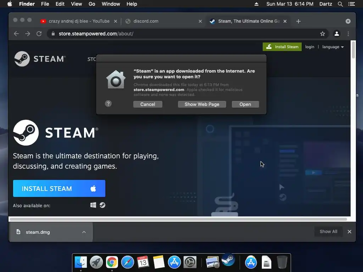The image size is (363, 272).
Task: Click Show All downloads
Action: 328,232
